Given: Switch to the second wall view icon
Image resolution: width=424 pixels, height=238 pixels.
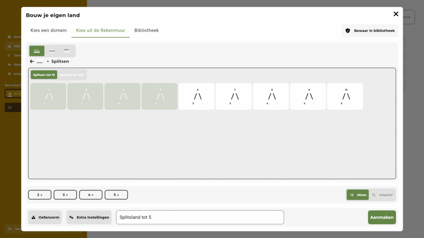Looking at the screenshot, I should click(52, 51).
